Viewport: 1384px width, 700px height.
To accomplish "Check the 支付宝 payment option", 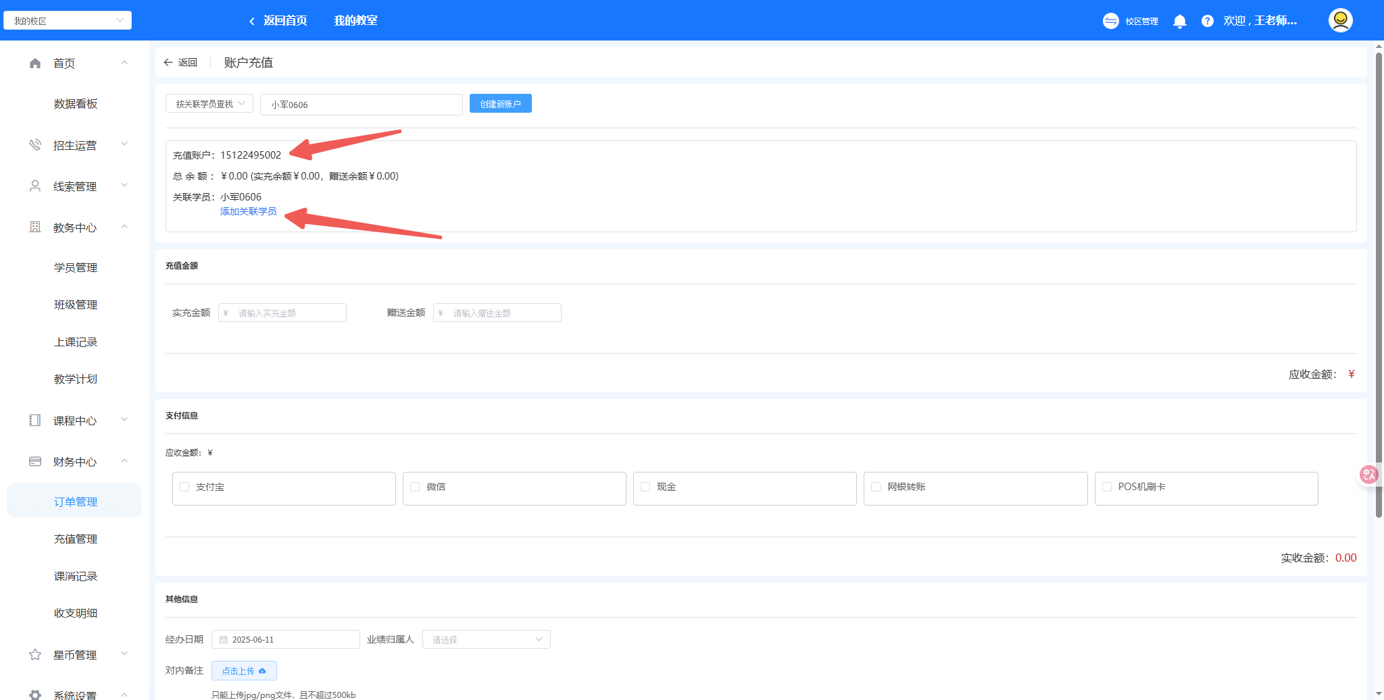I will point(184,487).
